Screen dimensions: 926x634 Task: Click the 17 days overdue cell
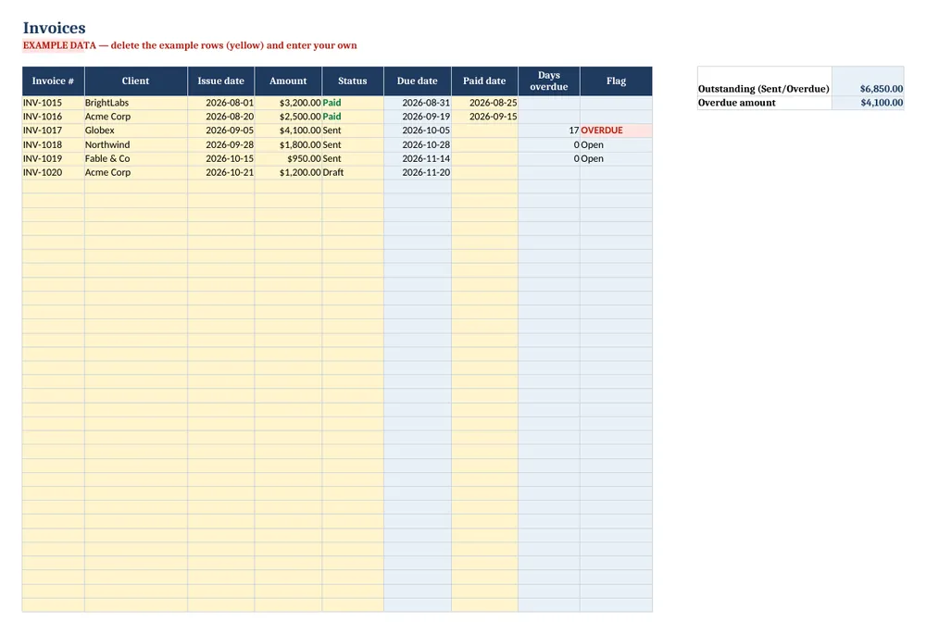click(x=548, y=131)
